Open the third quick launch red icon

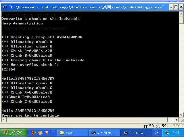click(x=47, y=133)
